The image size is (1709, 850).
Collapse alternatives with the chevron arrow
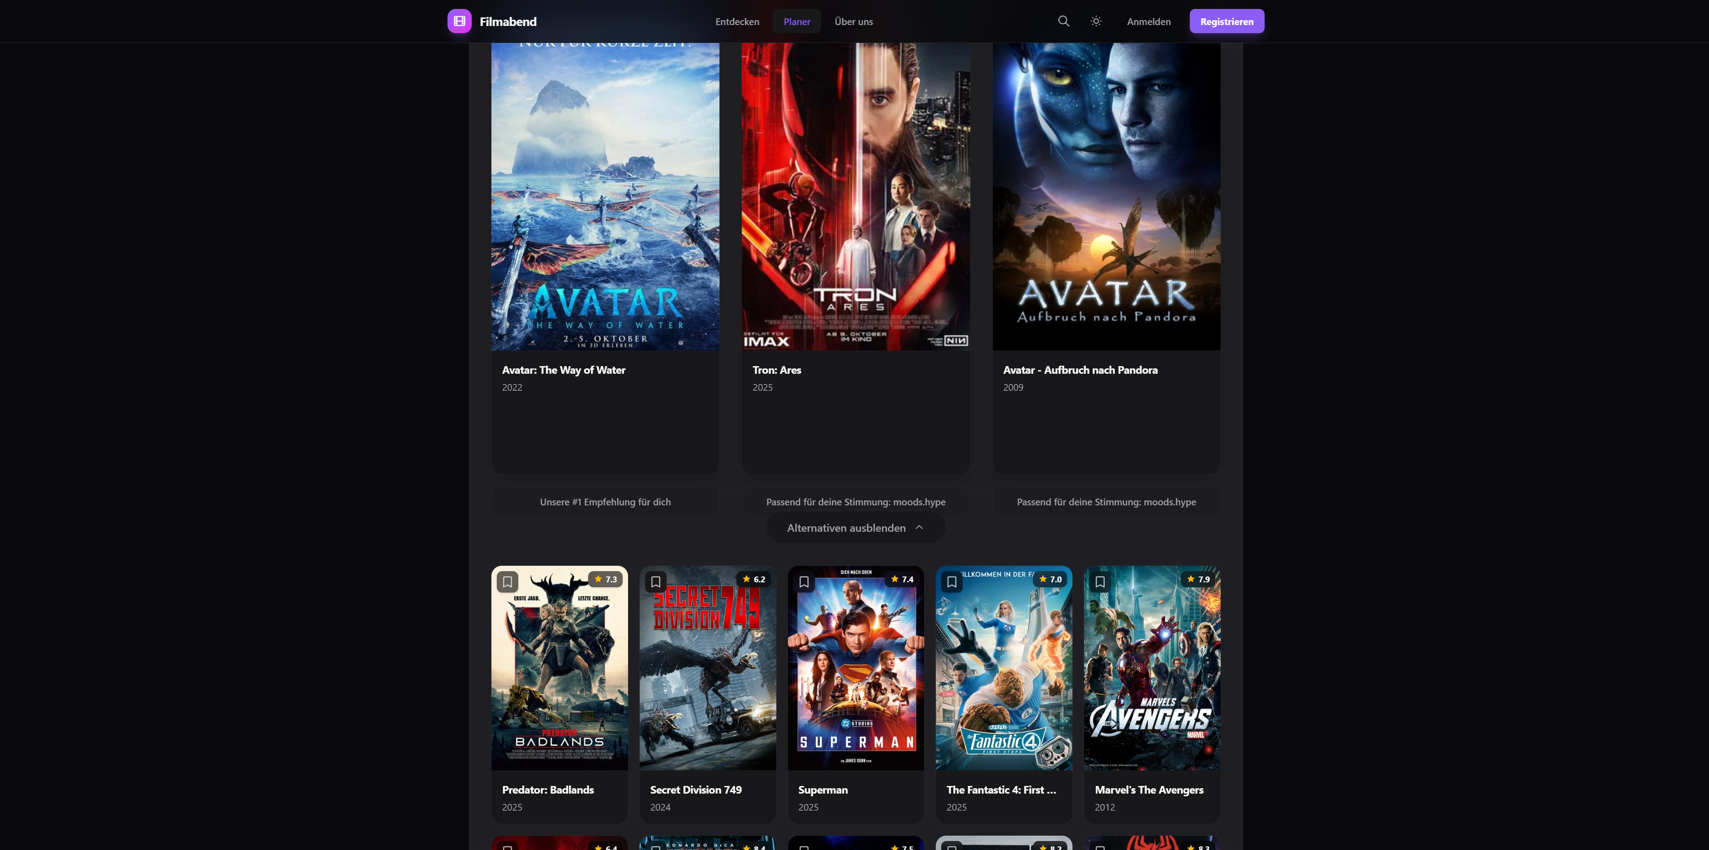tap(919, 528)
